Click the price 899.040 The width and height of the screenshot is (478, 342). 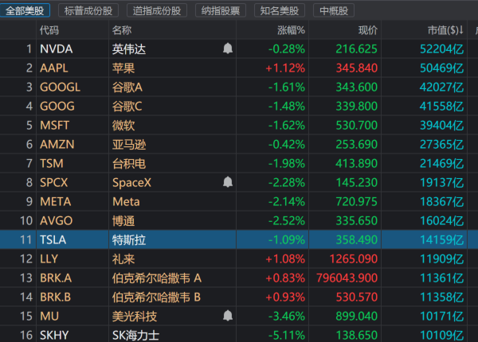pyautogui.click(x=357, y=316)
